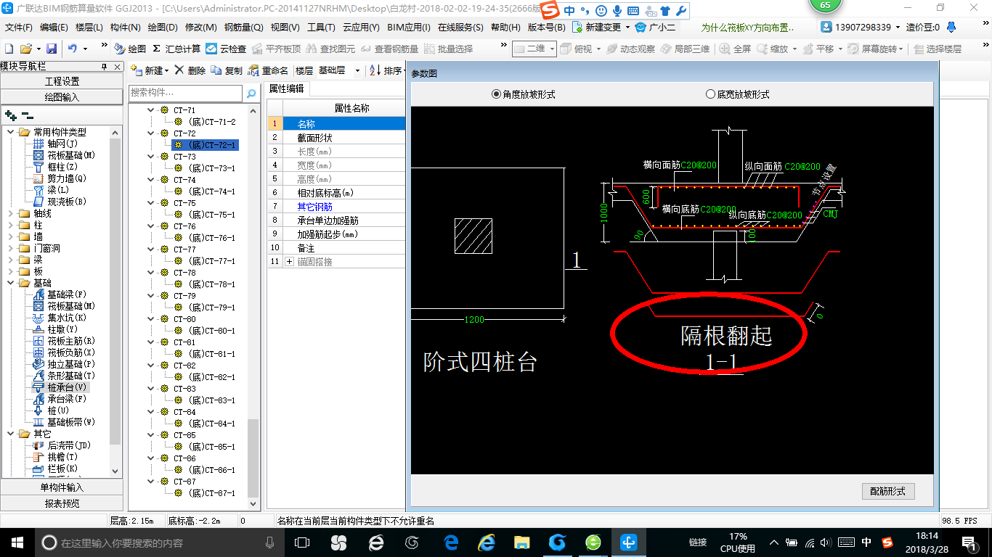The height and width of the screenshot is (557, 992).
Task: Select 筏板基础(M) under 基础 in navigator
Action: tap(64, 306)
